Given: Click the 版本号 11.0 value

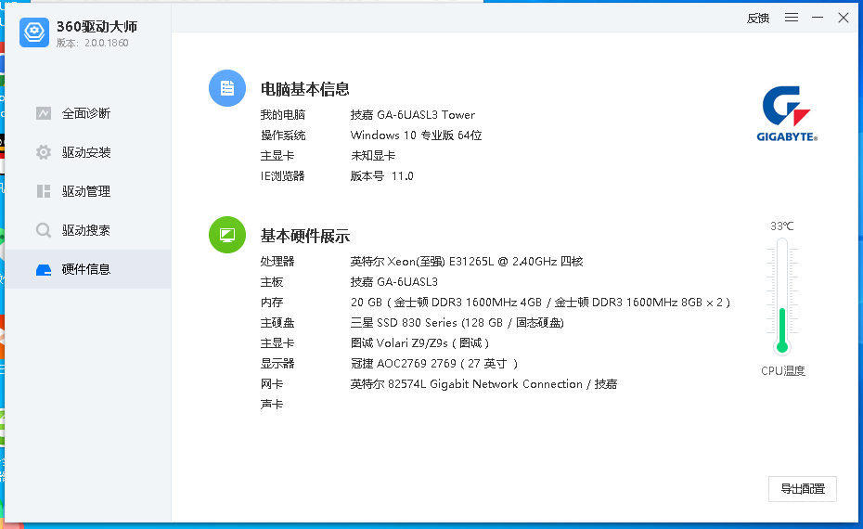Looking at the screenshot, I should (382, 176).
